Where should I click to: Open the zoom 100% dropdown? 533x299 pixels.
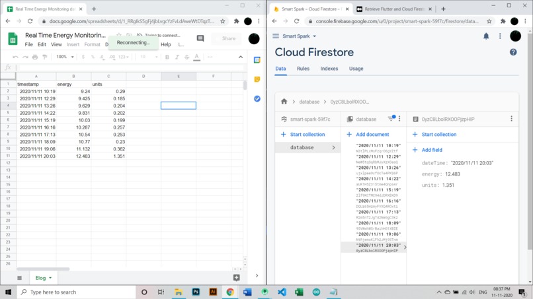coord(65,57)
